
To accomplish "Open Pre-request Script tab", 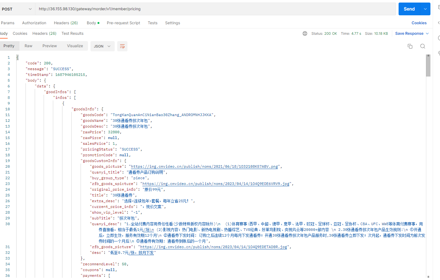I will [x=123, y=23].
